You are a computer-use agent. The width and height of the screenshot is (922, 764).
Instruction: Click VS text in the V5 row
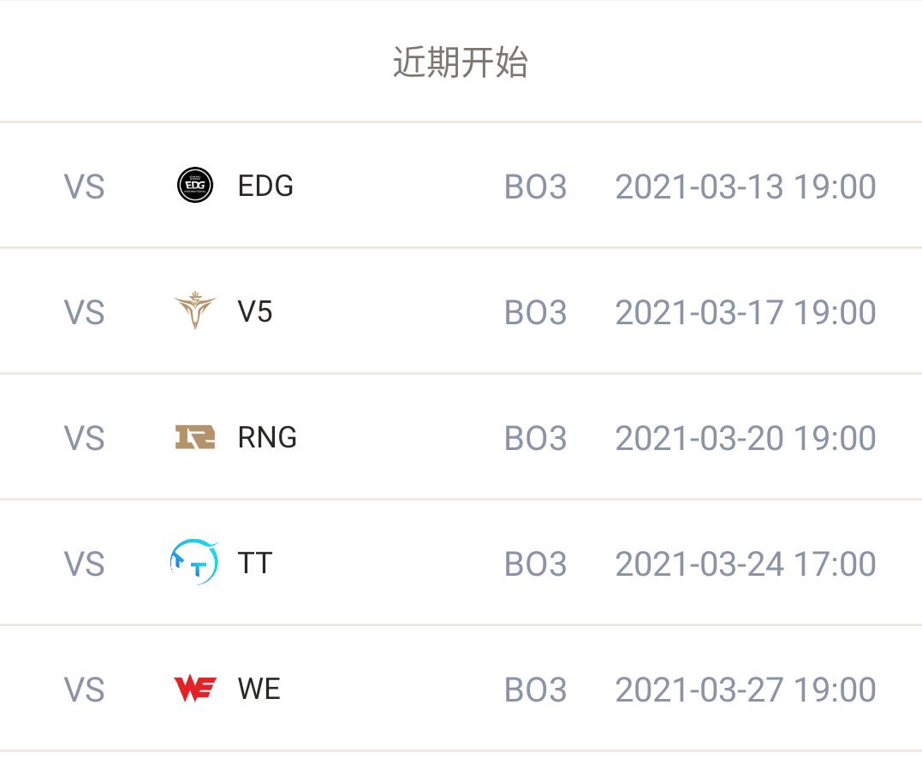pyautogui.click(x=84, y=312)
